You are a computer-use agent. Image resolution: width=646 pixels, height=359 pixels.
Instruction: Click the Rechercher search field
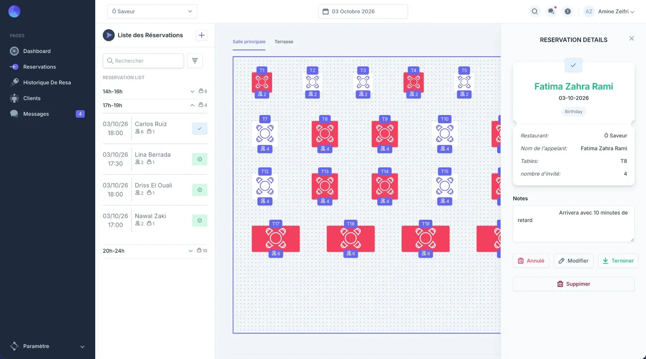click(x=143, y=61)
